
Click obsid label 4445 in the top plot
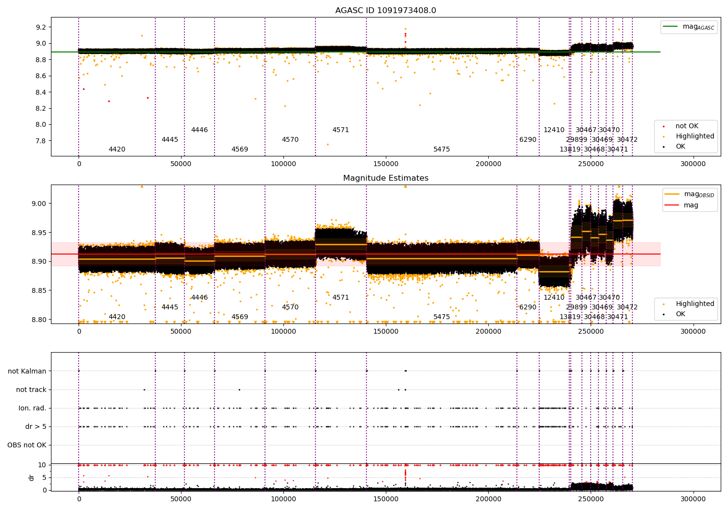[170, 140]
